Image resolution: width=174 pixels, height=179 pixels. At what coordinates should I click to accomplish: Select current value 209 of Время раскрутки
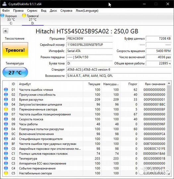pos(97,99)
